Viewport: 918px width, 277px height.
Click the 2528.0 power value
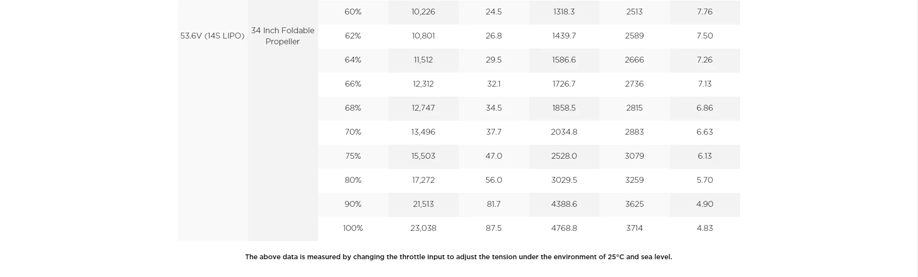564,156
